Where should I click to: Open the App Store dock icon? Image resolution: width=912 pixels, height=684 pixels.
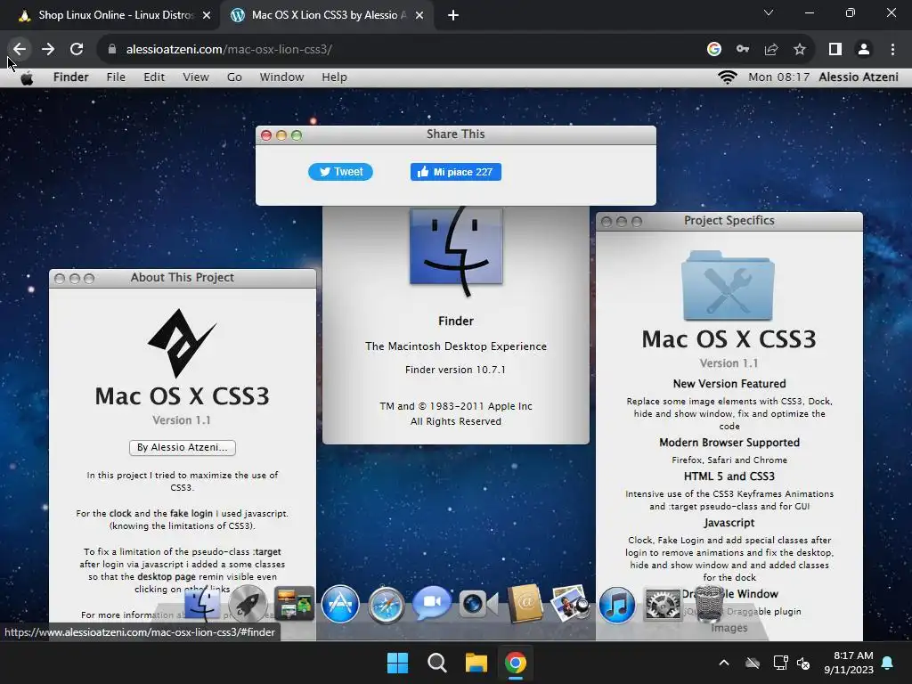pyautogui.click(x=340, y=605)
